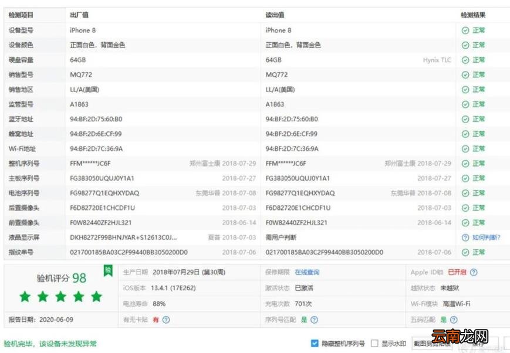The image size is (510, 353).
Task: Open the 在线查询 warranty link
Action: pyautogui.click(x=307, y=273)
